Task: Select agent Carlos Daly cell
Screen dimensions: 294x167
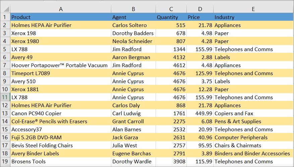Action: (133, 105)
